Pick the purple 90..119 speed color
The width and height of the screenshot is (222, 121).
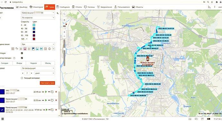point(34,35)
